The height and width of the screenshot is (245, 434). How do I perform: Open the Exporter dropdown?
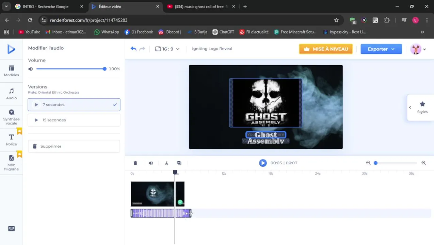click(381, 49)
